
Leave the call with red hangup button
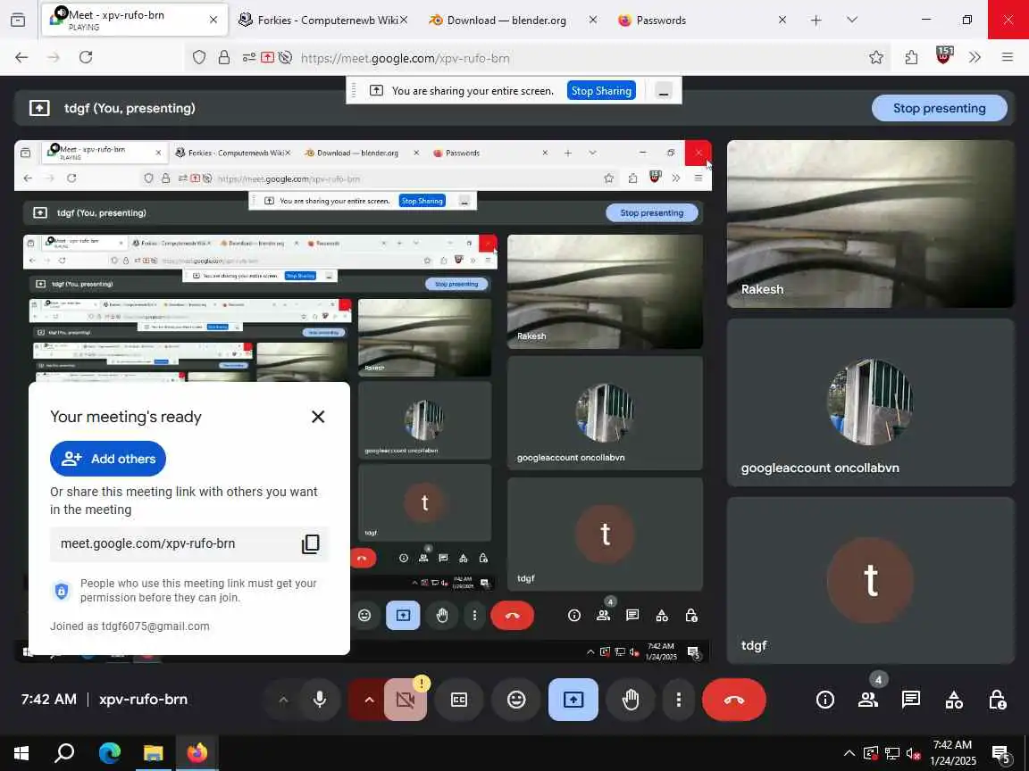733,700
